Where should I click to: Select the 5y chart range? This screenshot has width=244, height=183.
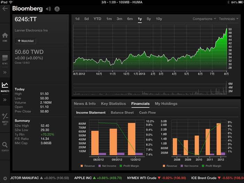149,19
